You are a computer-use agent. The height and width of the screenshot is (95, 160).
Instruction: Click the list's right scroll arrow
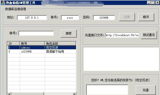pyautogui.click(x=74, y=94)
